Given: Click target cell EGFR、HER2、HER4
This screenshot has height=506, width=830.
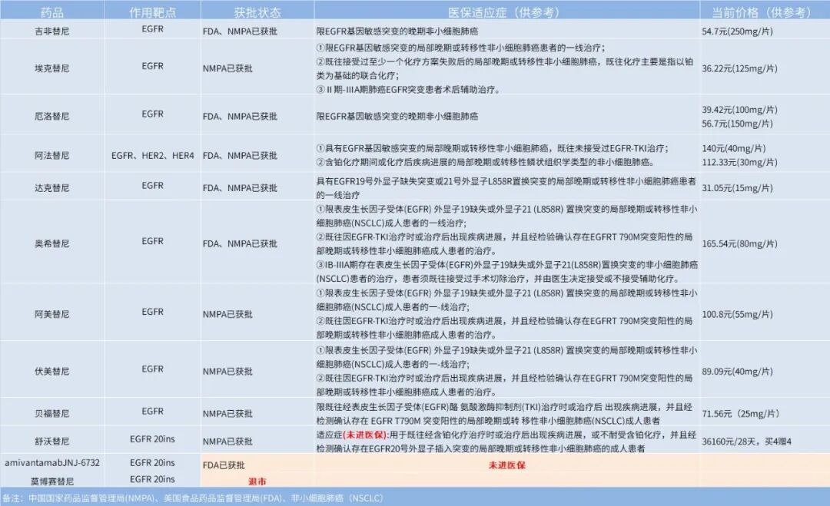Looking at the screenshot, I should [x=152, y=155].
